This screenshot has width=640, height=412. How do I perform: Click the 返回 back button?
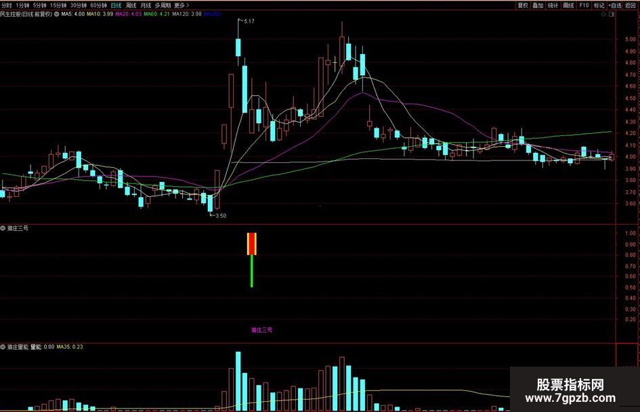point(631,5)
